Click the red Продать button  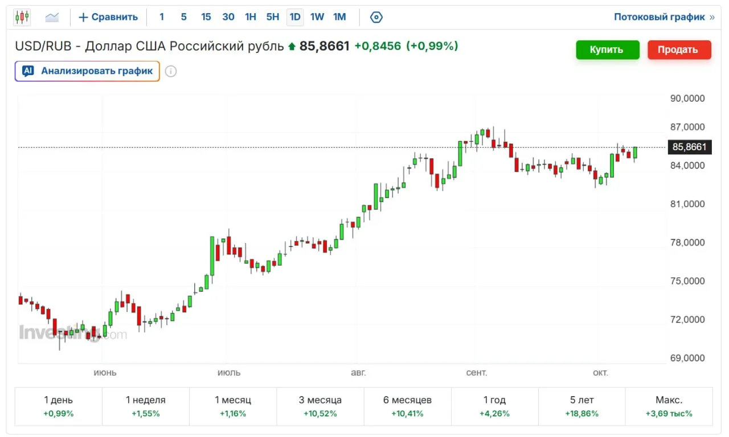[x=679, y=50]
